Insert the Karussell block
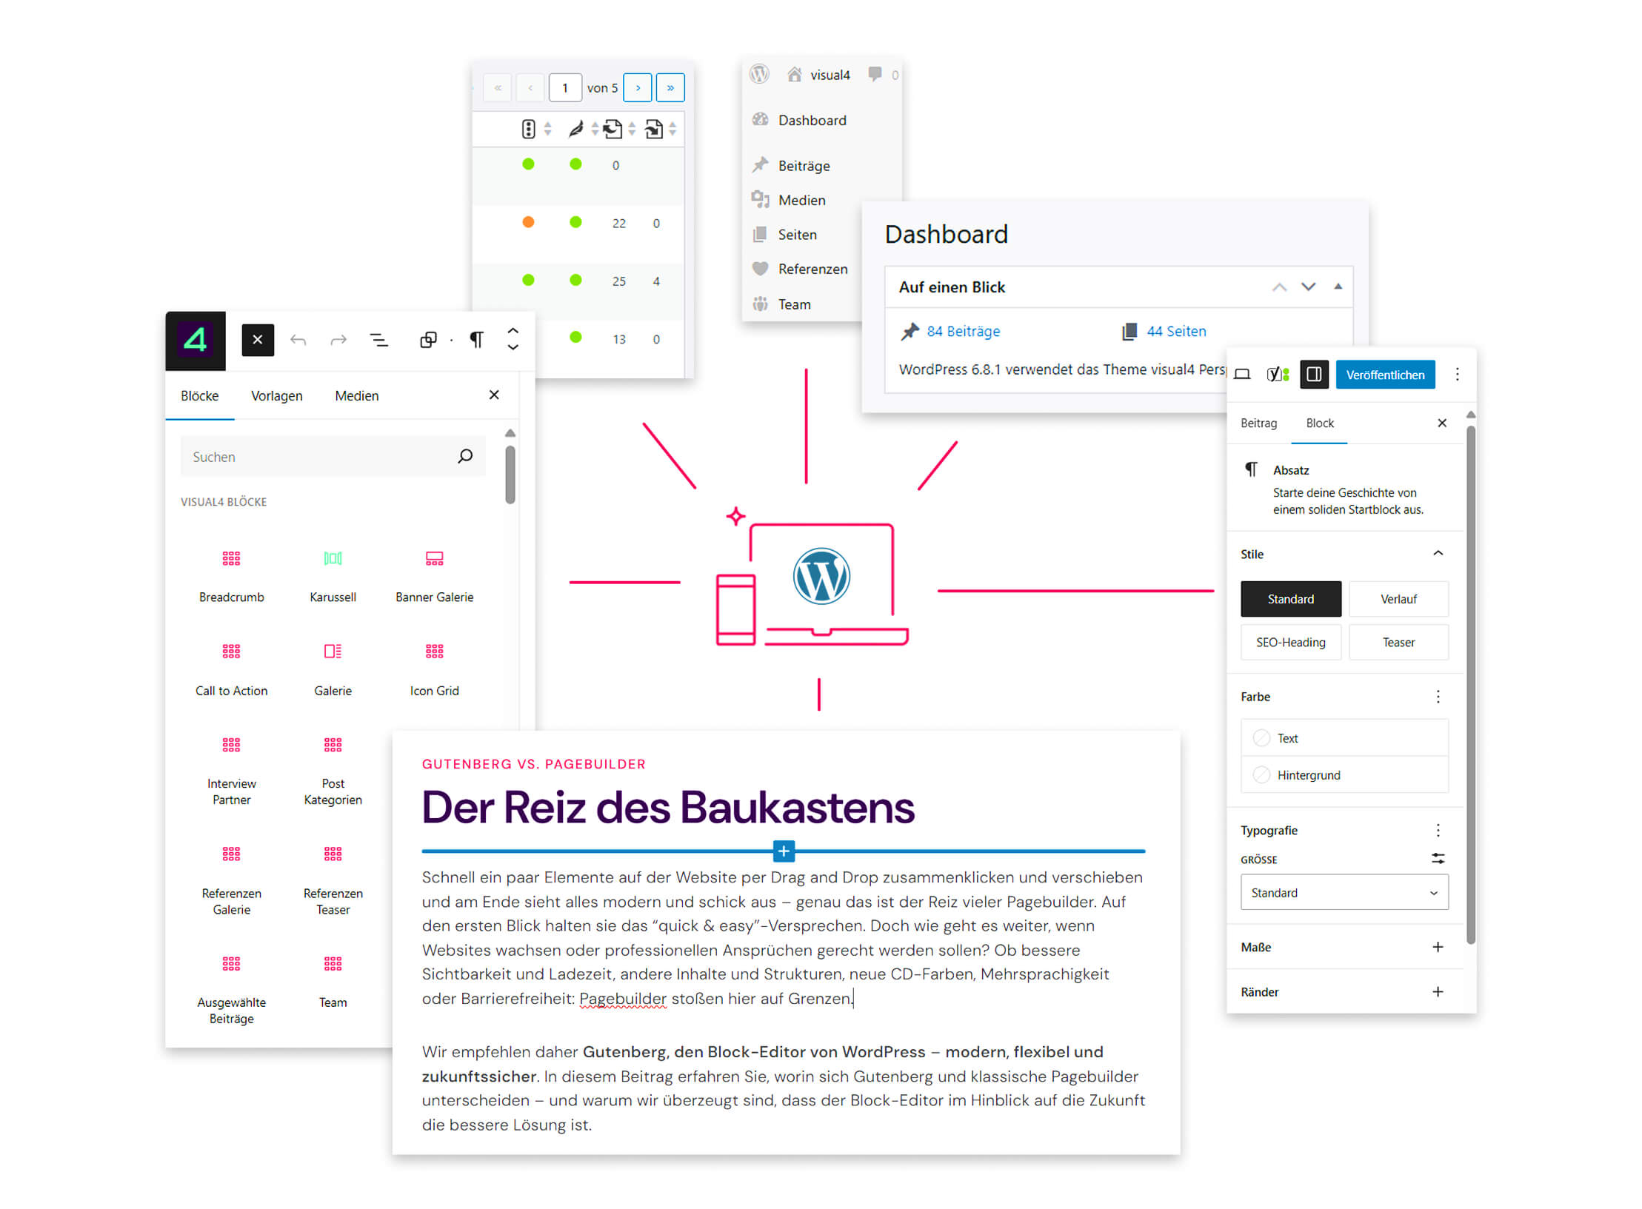 333,577
